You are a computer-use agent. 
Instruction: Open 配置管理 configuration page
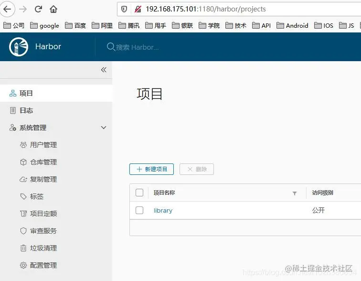(43, 265)
